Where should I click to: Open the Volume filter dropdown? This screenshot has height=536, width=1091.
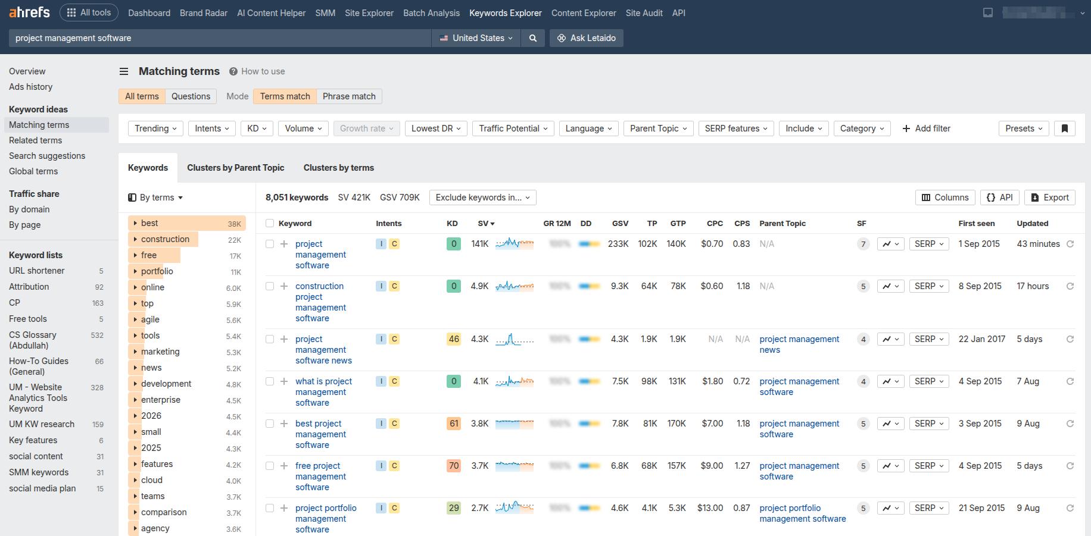[303, 128]
